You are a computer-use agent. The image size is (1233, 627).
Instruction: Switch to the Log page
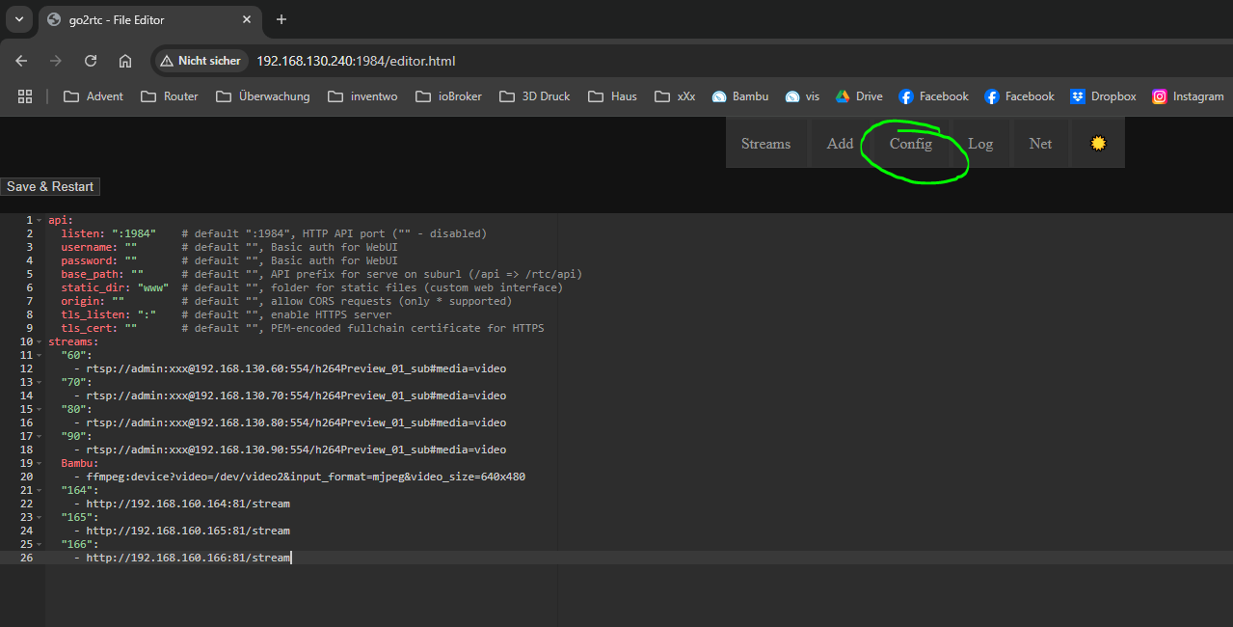(x=980, y=144)
